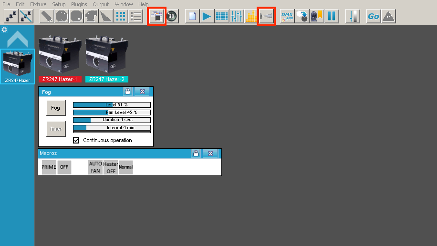Open the Plugins menu
Image resolution: width=437 pixels, height=246 pixels.
[79, 4]
